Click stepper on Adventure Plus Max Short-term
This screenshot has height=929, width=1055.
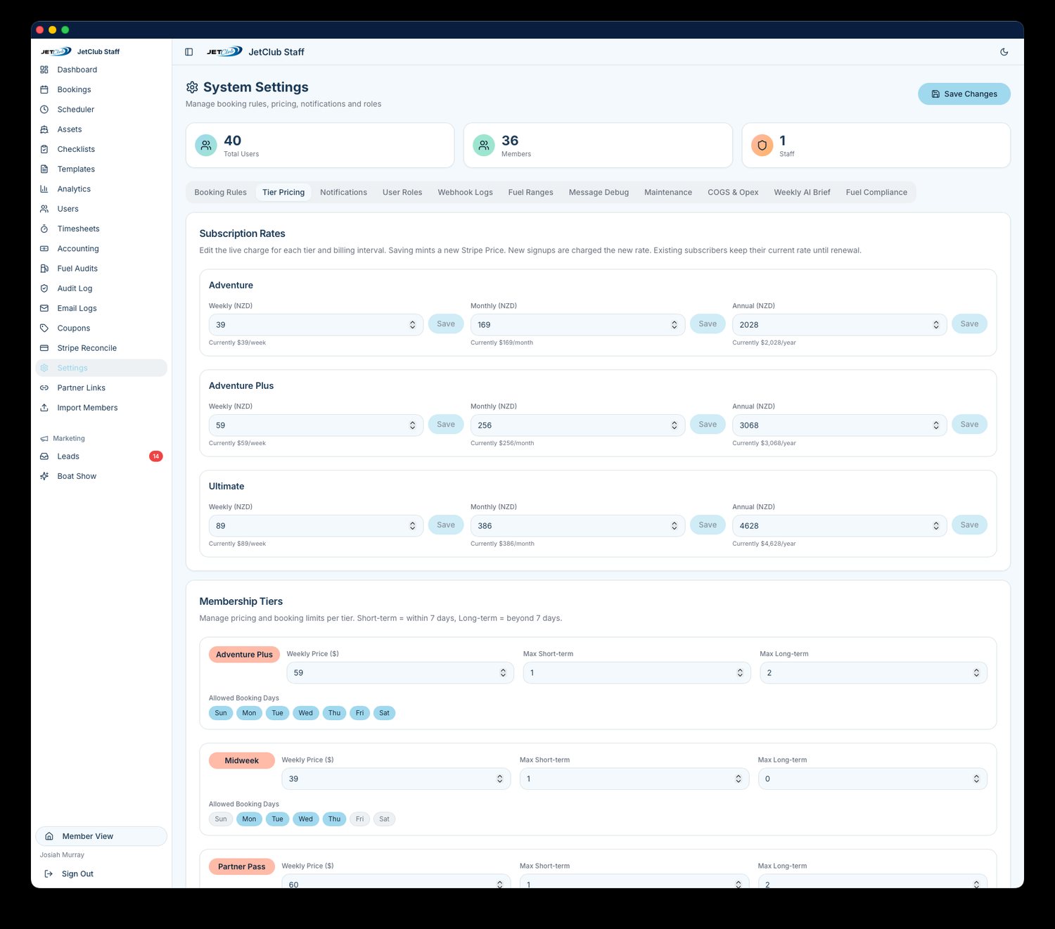tap(739, 673)
